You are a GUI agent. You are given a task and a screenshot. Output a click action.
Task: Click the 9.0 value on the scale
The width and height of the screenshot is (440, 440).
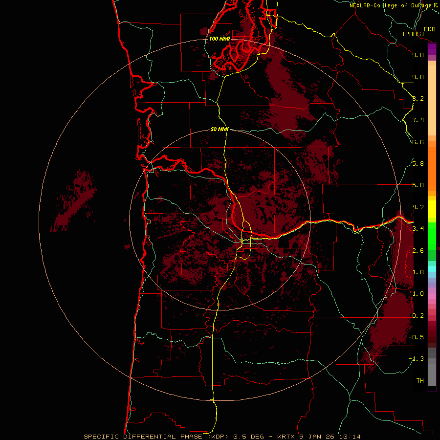tap(418, 77)
